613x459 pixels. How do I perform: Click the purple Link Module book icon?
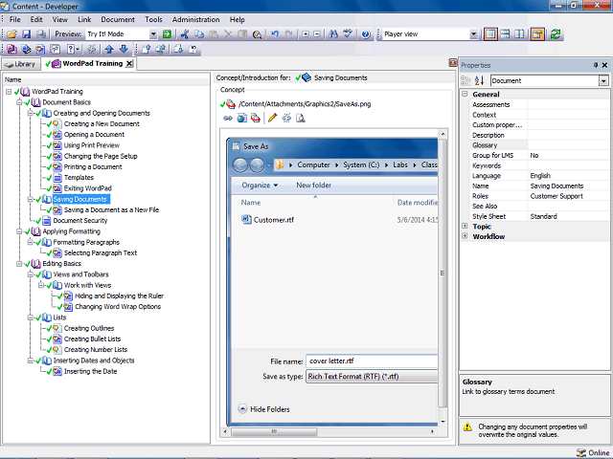[x=11, y=49]
